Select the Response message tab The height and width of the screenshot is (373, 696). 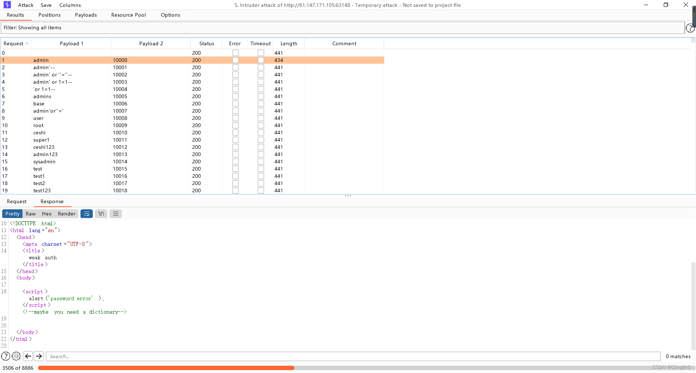[52, 201]
